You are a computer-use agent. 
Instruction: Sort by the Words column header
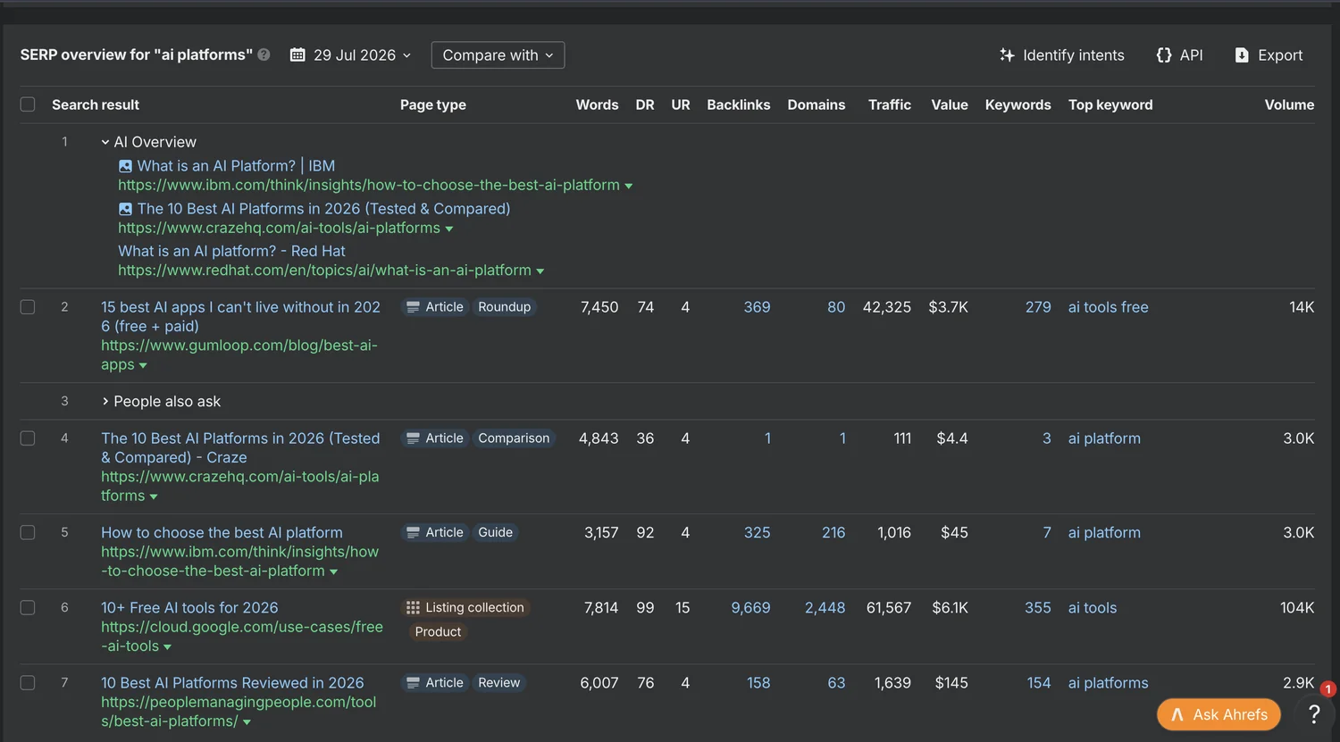pos(597,104)
